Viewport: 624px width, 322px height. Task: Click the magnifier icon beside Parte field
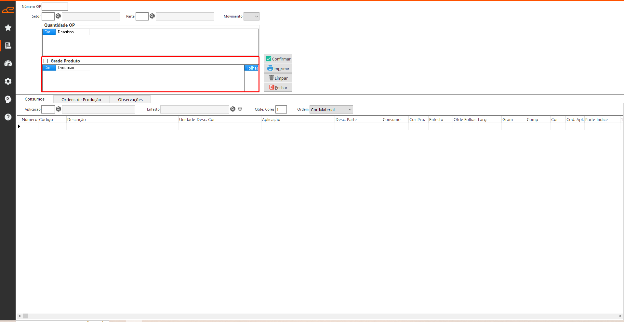pyautogui.click(x=152, y=16)
